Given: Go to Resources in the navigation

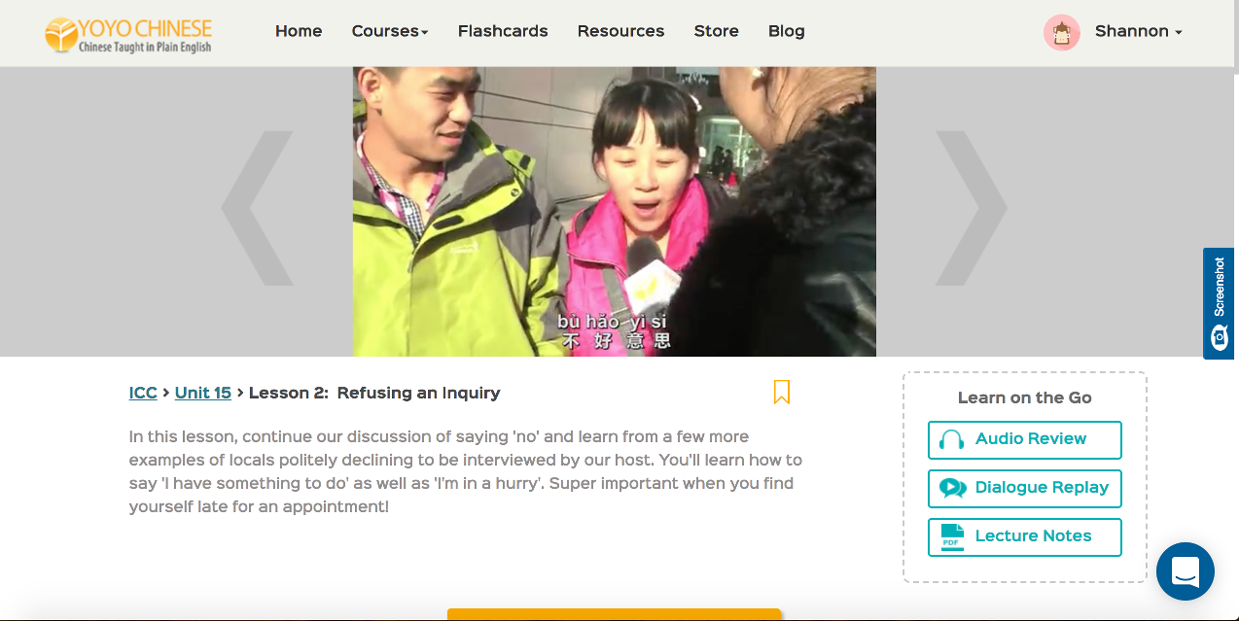Looking at the screenshot, I should (x=620, y=31).
